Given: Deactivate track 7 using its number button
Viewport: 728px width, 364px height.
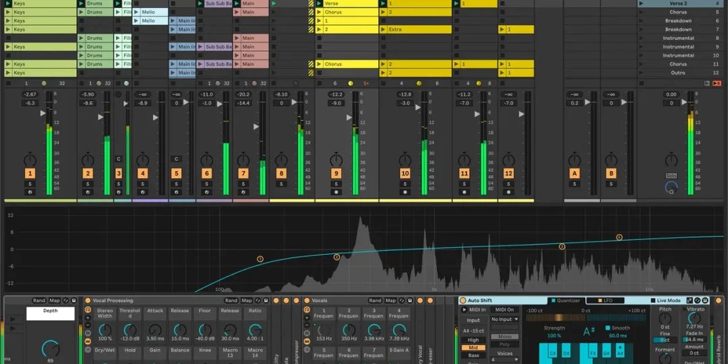Looking at the screenshot, I should click(243, 174).
